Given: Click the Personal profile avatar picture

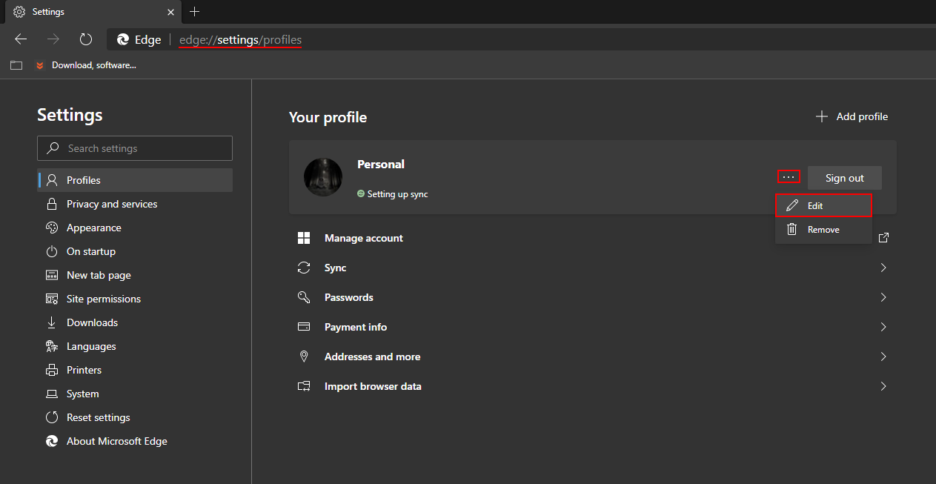Looking at the screenshot, I should coord(323,177).
